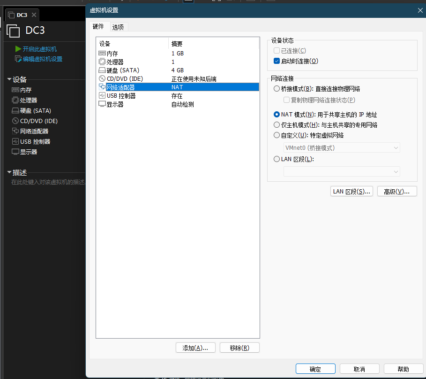The width and height of the screenshot is (426, 379).
Task: Switch to the 选项 tab
Action: pos(118,27)
